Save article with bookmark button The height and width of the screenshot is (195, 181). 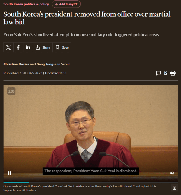(62, 47)
